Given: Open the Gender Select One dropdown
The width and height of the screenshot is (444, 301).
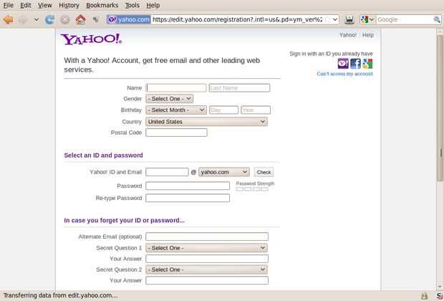Looking at the screenshot, I should coord(169,99).
